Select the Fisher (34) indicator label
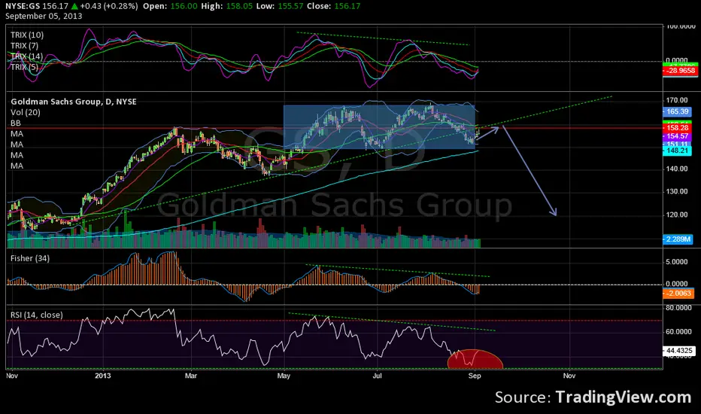701x414 pixels. (x=30, y=258)
